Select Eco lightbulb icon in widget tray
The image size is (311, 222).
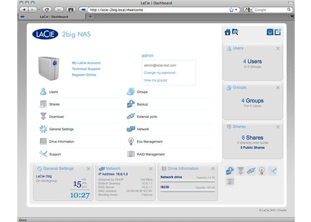[262, 171]
